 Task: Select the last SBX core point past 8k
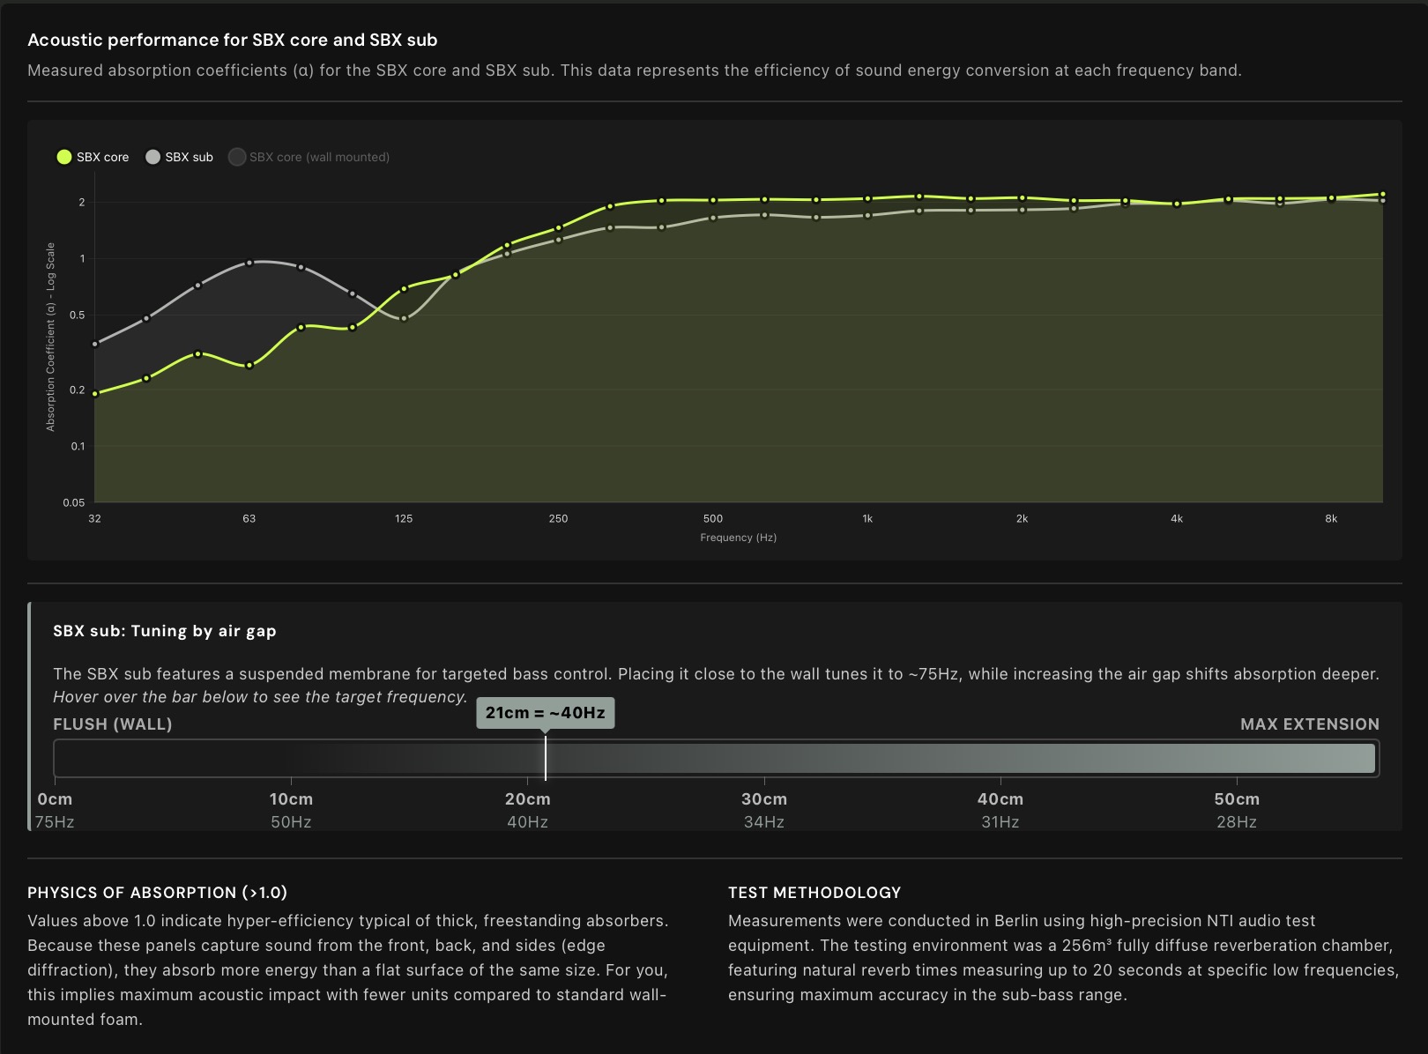1382,194
